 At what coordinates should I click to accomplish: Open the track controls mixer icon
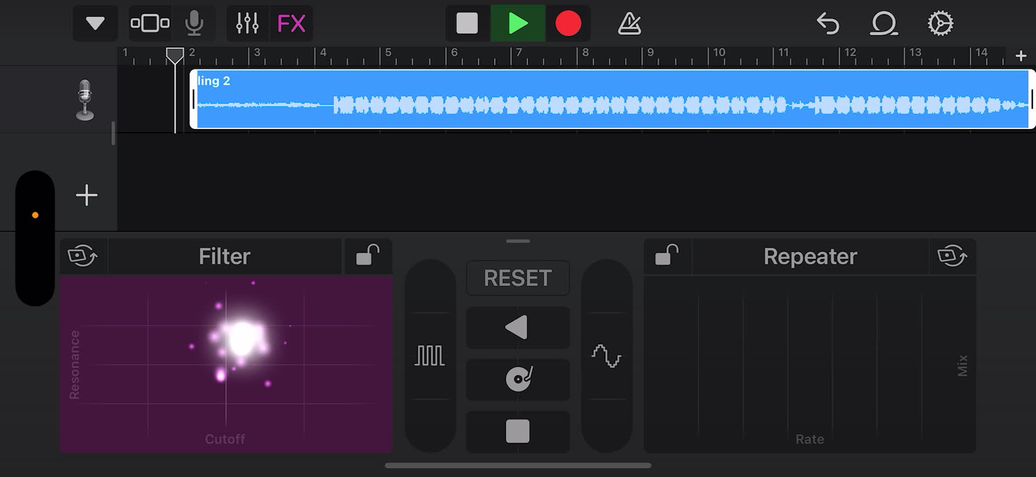point(247,23)
